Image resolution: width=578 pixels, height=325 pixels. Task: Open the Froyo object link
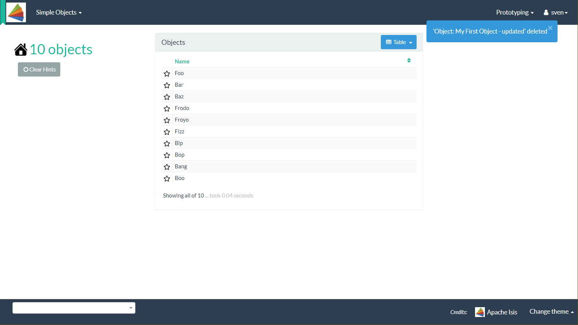tap(181, 120)
